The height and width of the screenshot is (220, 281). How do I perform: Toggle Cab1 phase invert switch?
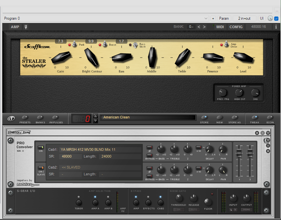[x=150, y=147]
